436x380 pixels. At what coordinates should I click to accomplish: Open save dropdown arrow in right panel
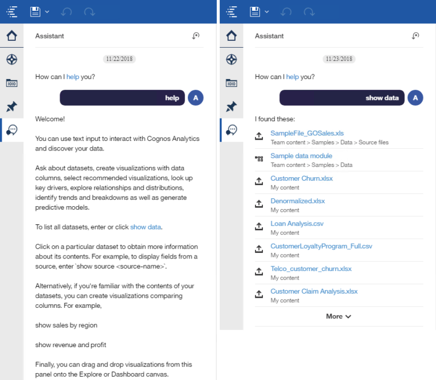(x=267, y=12)
